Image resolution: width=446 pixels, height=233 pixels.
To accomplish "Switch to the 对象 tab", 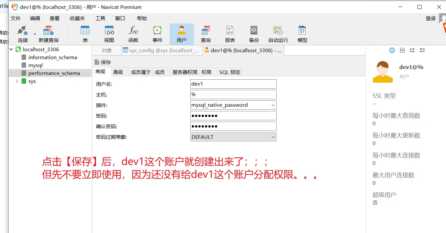I will (107, 51).
